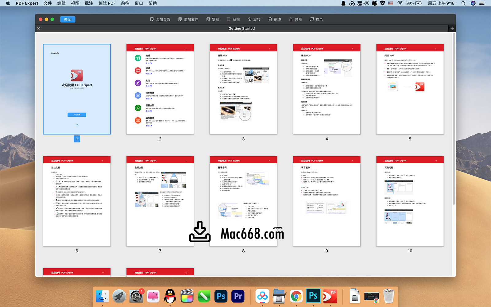Viewport: 491px width, 307px height.
Task: Click the shield icon in menu bar
Action: coord(382,3)
